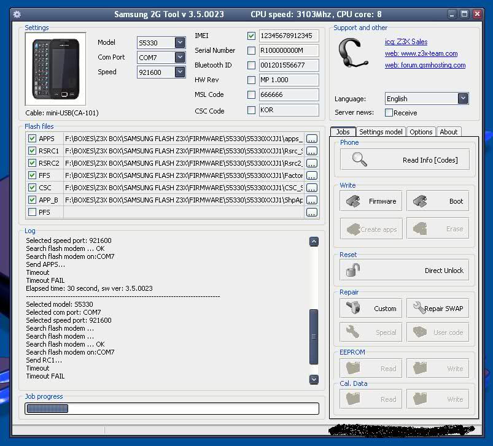
Task: Browse for RSRC2 flash file
Action: (312, 163)
